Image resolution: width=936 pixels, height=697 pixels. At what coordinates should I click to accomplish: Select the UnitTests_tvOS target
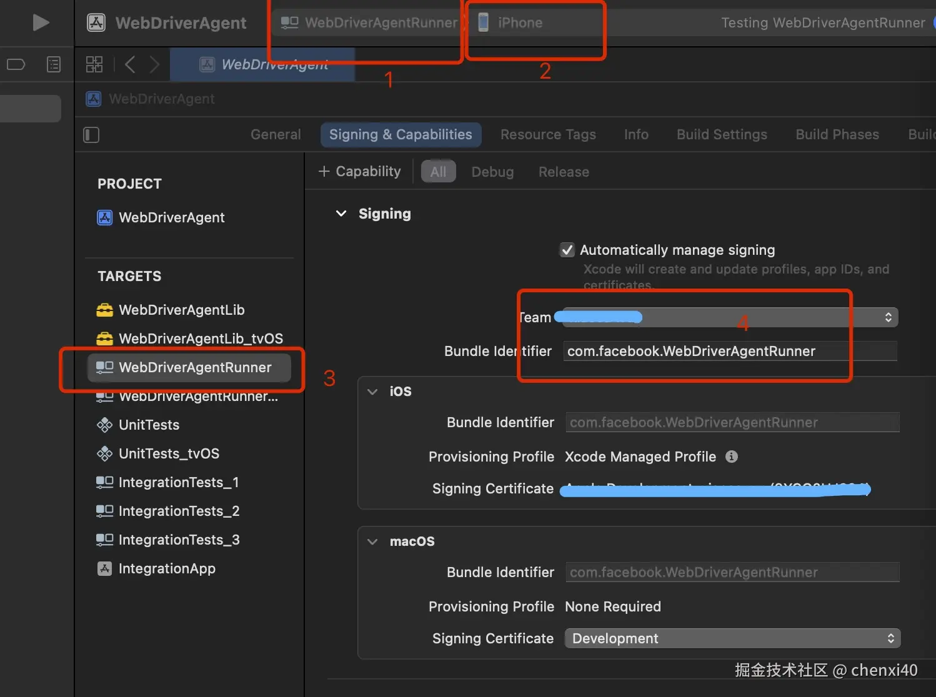(158, 453)
